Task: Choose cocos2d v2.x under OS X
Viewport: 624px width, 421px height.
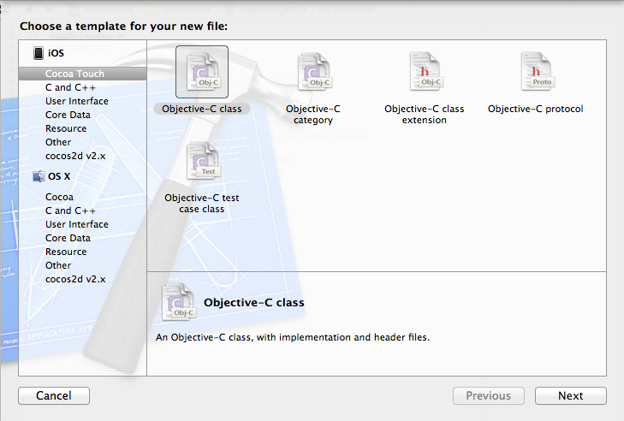Action: pyautogui.click(x=75, y=279)
